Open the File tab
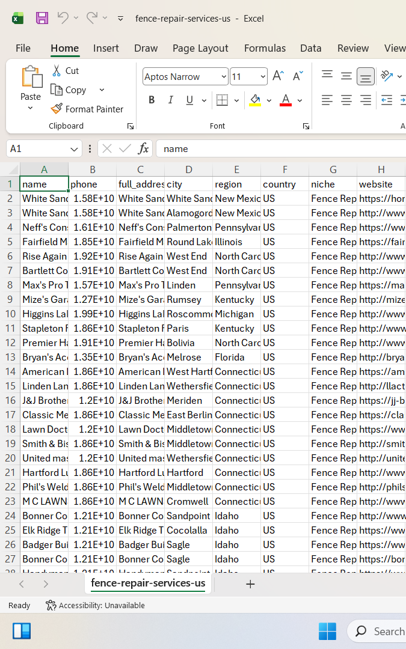 click(x=23, y=48)
